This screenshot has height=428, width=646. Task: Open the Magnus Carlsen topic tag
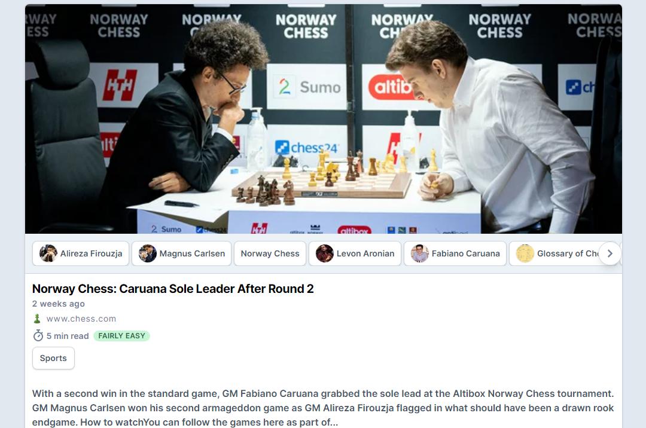tap(182, 253)
